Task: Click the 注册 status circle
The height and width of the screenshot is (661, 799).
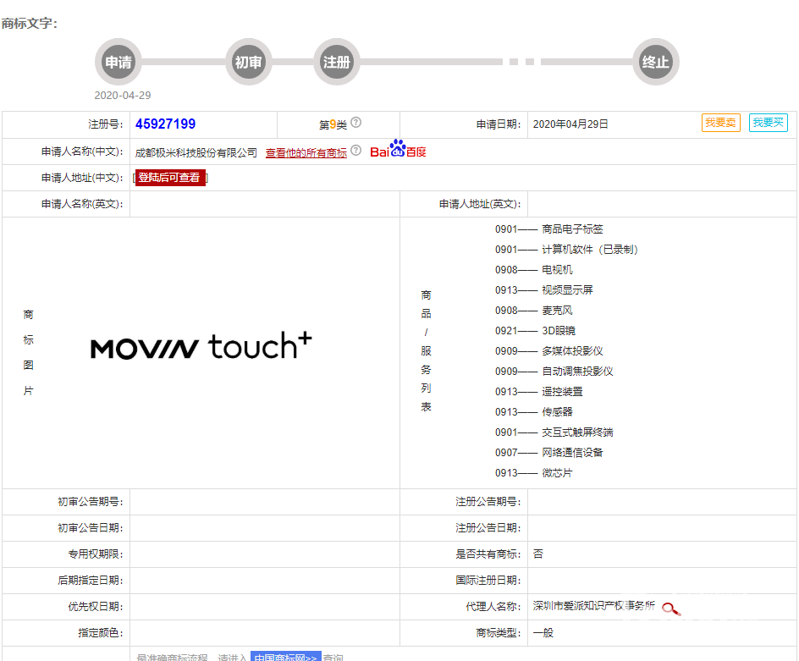Action: click(336, 62)
